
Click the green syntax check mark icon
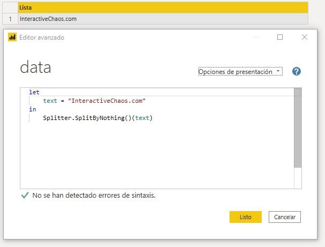pyautogui.click(x=25, y=196)
